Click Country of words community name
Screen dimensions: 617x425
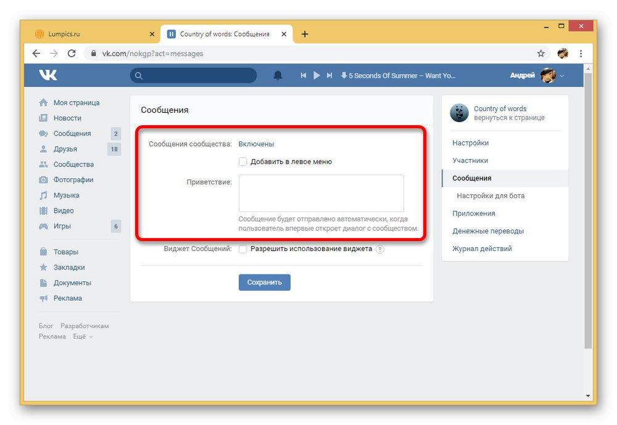500,109
